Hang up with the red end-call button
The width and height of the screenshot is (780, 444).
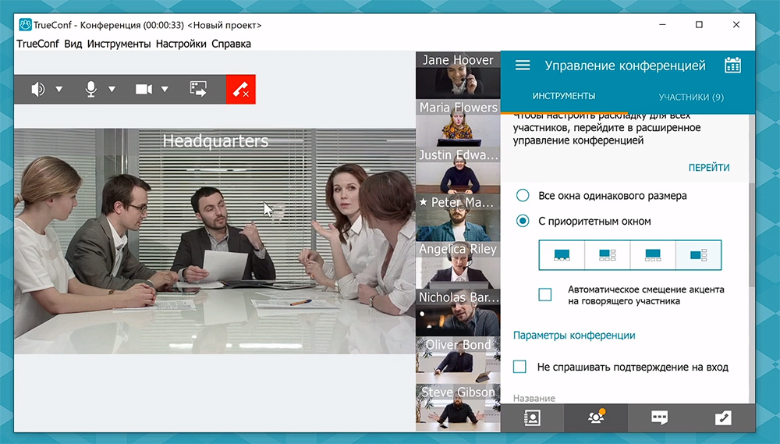(x=241, y=90)
